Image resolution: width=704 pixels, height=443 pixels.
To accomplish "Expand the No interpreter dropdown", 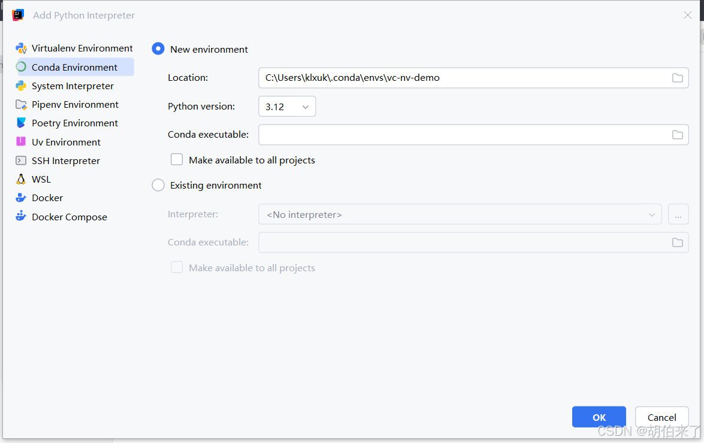I will click(460, 214).
